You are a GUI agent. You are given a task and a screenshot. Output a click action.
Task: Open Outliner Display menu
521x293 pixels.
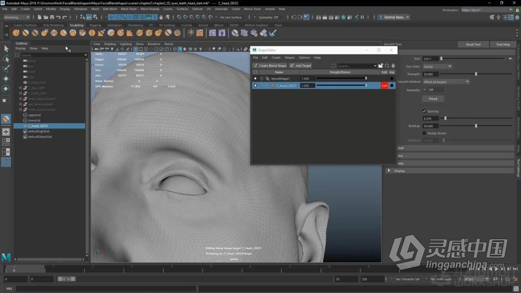20,49
